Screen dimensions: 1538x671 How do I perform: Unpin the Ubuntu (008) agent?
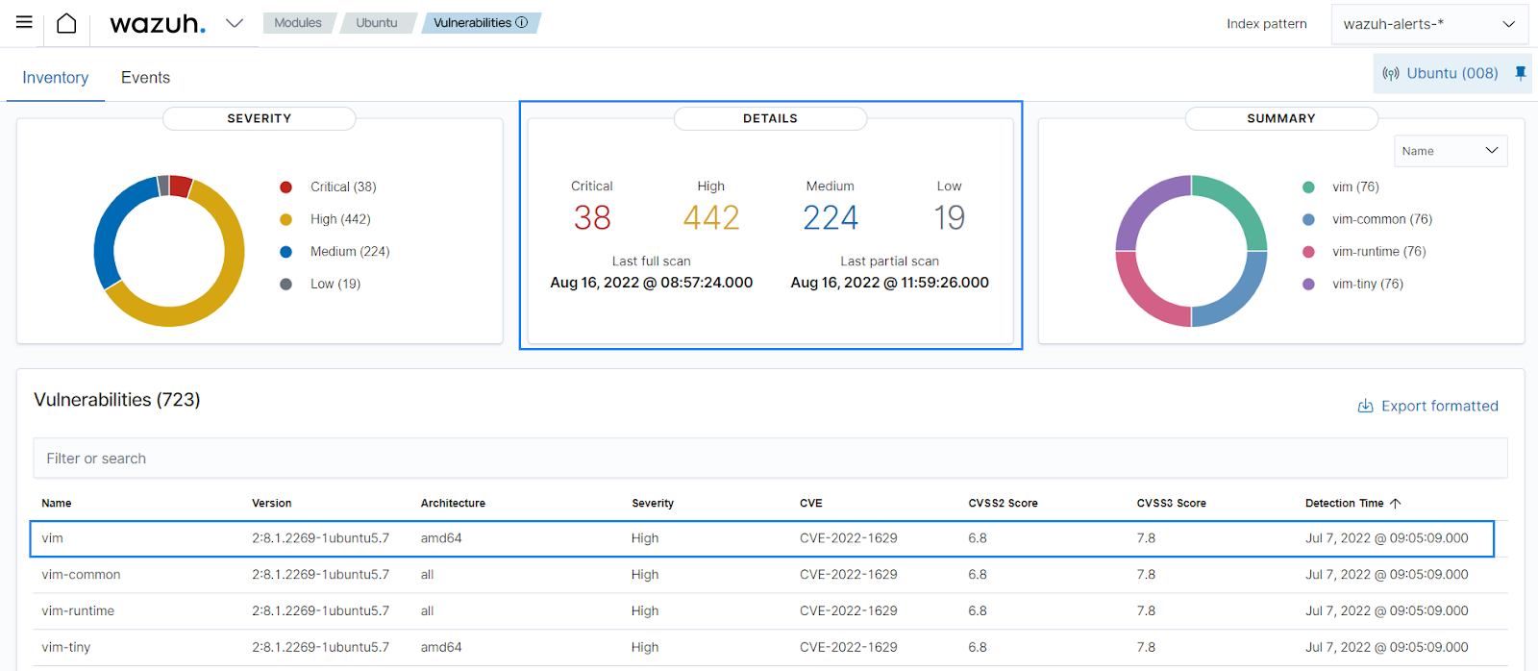pos(1521,73)
